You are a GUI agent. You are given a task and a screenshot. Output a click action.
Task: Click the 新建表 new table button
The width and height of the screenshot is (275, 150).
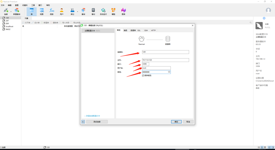[45, 23]
